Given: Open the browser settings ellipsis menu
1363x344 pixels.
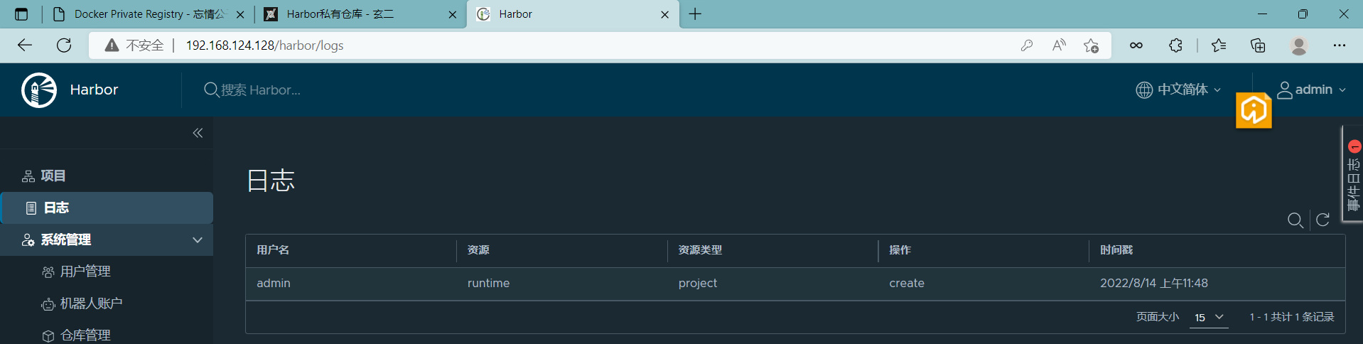Looking at the screenshot, I should click(x=1340, y=45).
